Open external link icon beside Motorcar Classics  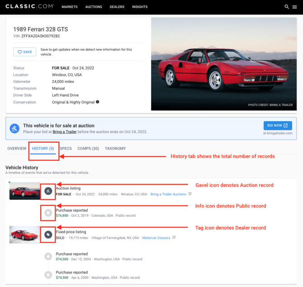(174, 237)
